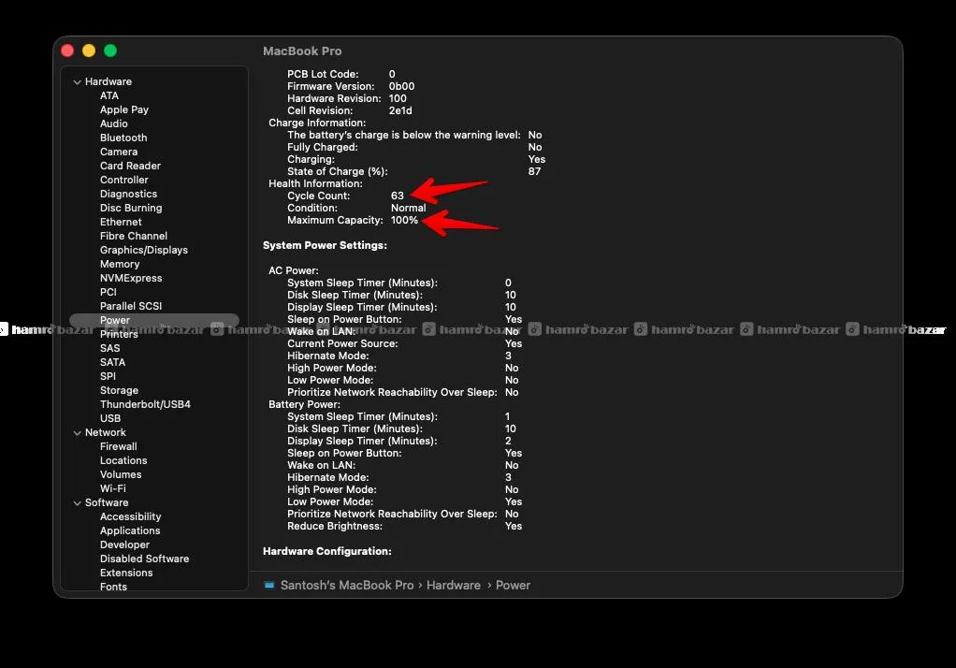Open Diagnostics in the Hardware list

[x=129, y=194]
